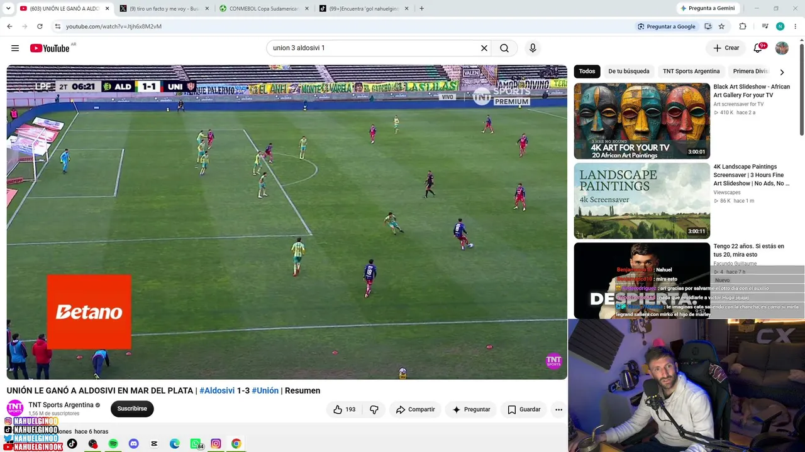Select the 'De tu búsqueda' filter chip
Screen dimensions: 805x452
[x=629, y=72]
